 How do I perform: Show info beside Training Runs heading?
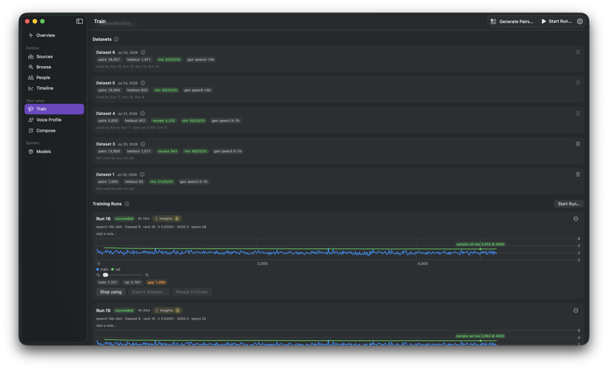click(x=127, y=204)
